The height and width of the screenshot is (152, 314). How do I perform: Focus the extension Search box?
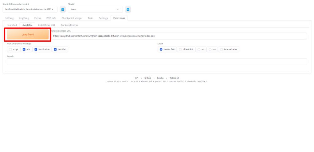[x=157, y=62]
